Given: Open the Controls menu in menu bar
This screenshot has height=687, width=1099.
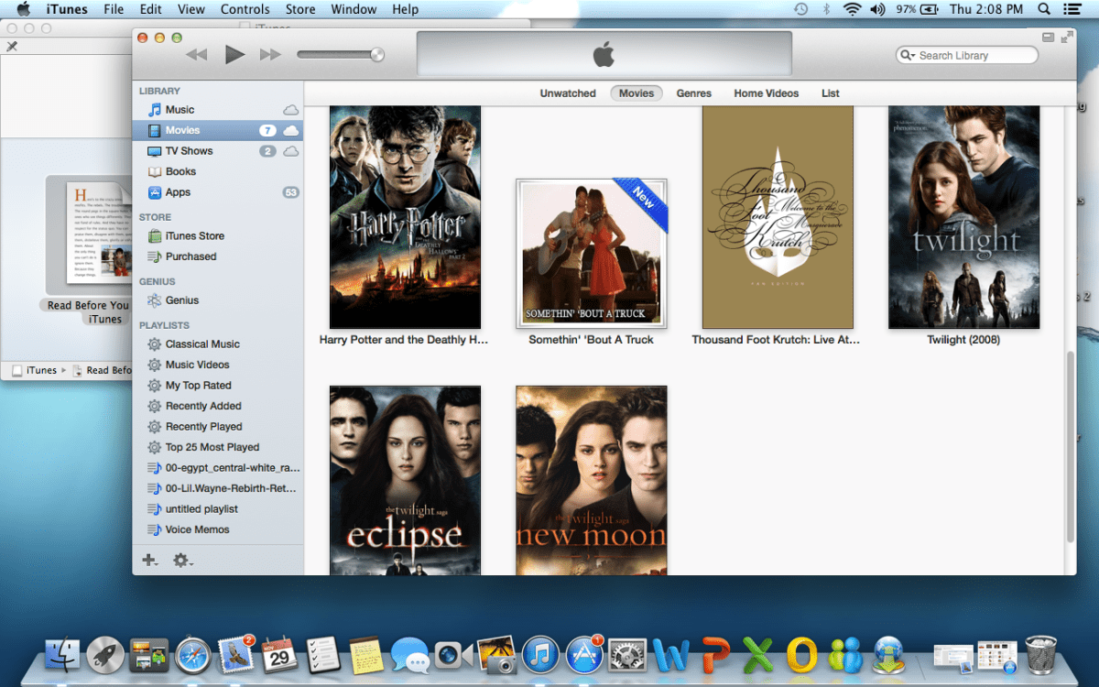Looking at the screenshot, I should [245, 9].
